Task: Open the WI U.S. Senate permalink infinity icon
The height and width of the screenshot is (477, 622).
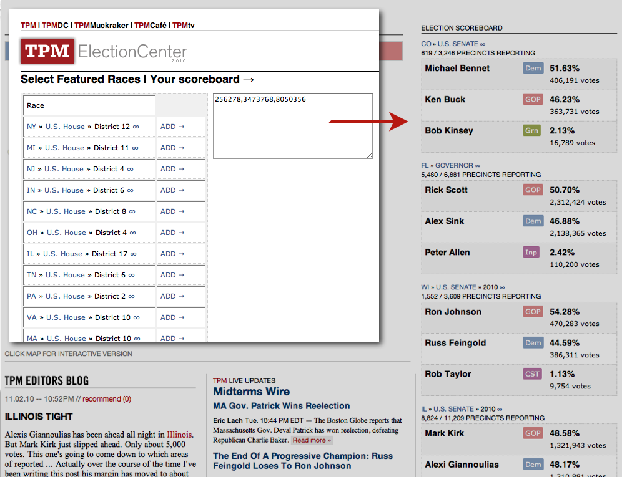Action: click(502, 287)
